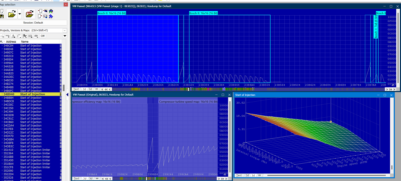Select map at address 34D8F8
Image resolution: width=401 pixels, height=181 pixels.
click(31, 143)
